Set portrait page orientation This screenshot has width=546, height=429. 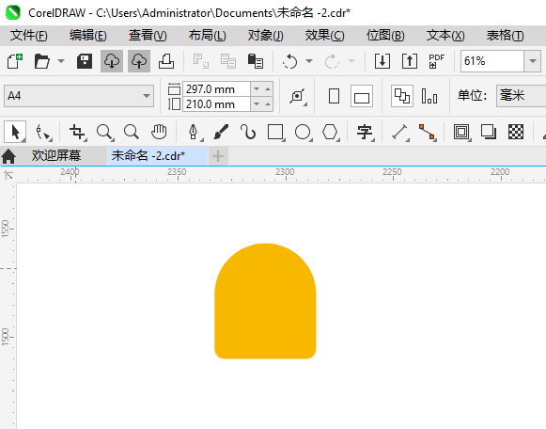pyautogui.click(x=334, y=96)
